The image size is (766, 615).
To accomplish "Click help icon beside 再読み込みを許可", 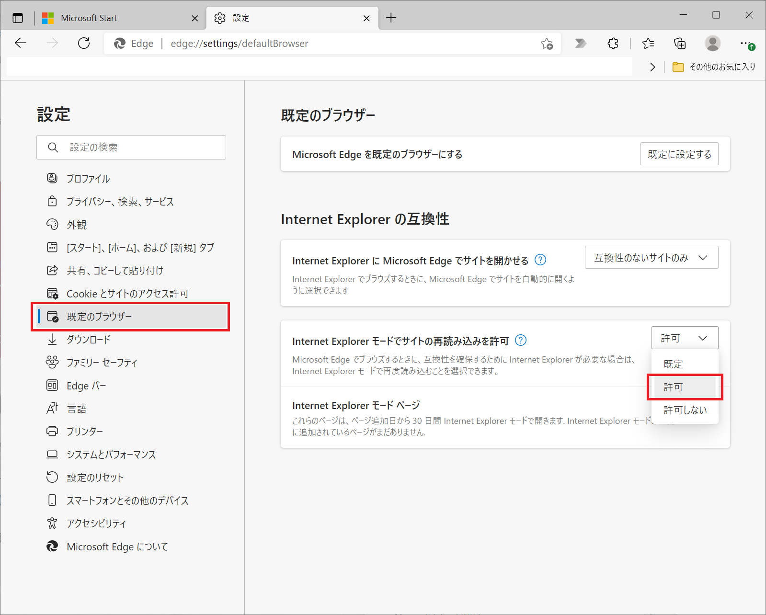I will click(x=521, y=340).
